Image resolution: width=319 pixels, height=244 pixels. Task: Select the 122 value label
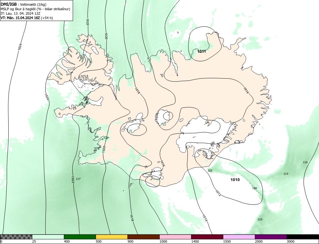210,171
